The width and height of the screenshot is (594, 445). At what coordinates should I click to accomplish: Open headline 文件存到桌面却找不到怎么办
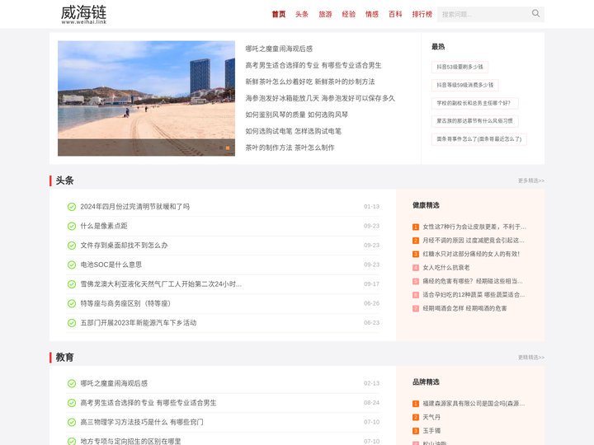(x=124, y=246)
